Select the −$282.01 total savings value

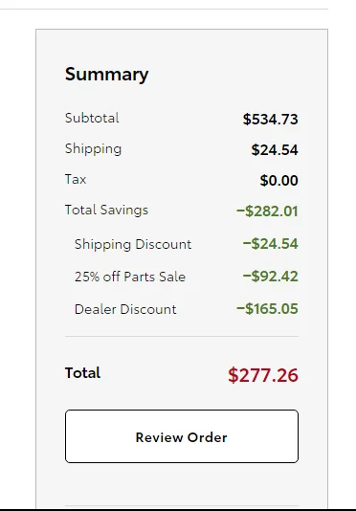(x=267, y=211)
